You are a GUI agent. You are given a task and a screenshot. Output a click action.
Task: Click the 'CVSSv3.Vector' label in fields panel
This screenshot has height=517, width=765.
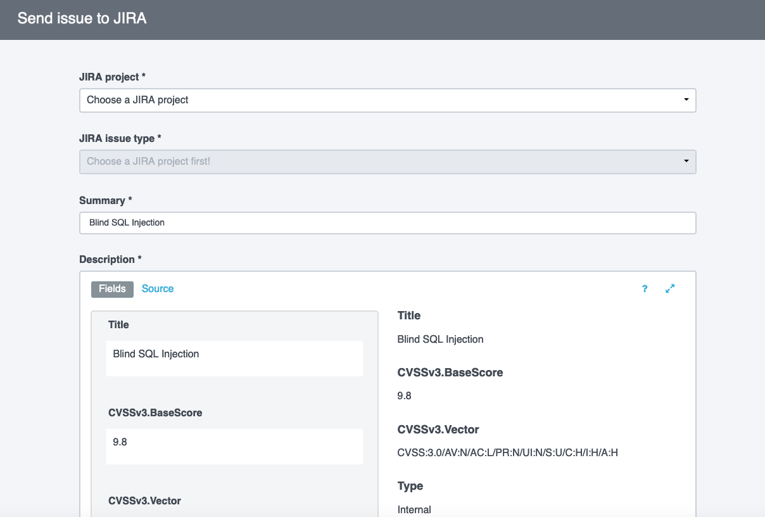pos(144,501)
